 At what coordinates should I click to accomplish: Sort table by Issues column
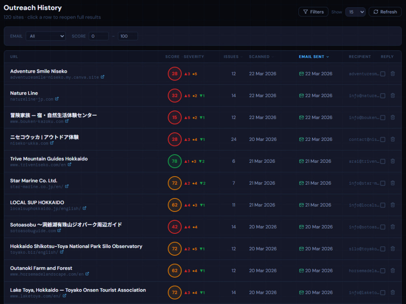[233, 56]
